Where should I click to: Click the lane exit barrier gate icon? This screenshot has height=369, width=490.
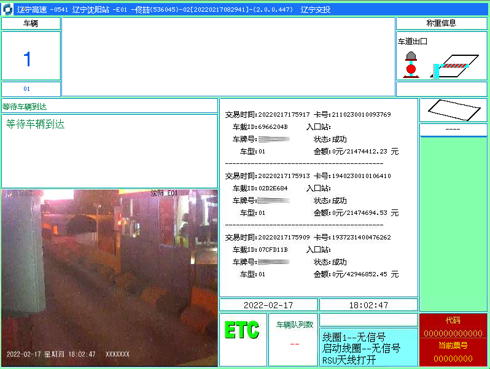pos(452,66)
